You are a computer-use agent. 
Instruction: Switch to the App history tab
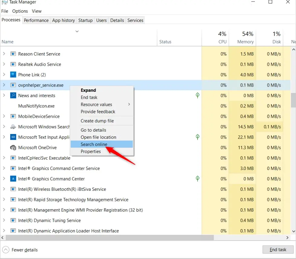(x=63, y=20)
